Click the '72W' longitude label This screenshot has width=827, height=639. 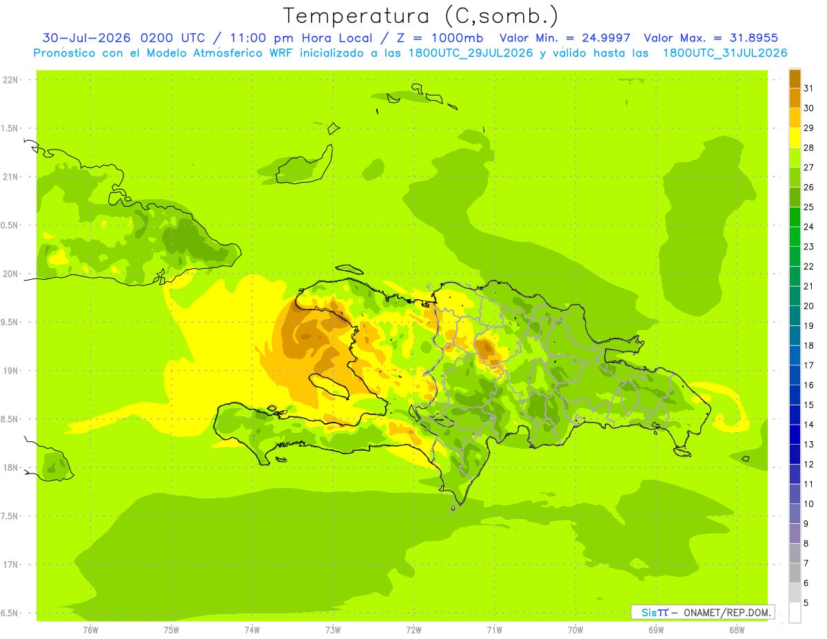click(x=413, y=630)
